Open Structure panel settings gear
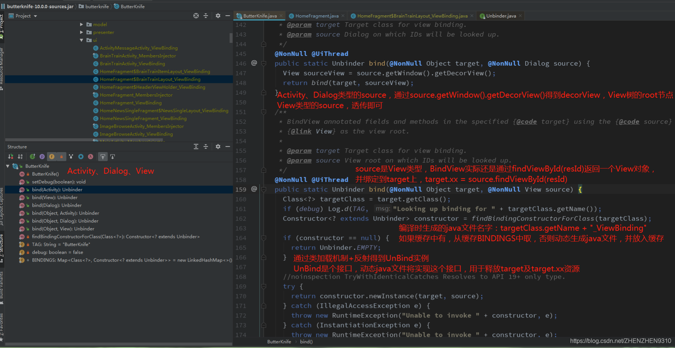 218,147
